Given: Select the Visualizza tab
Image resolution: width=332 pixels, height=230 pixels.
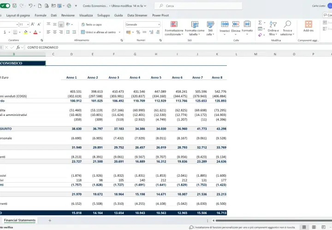Looking at the screenshot, I should click(86, 15).
